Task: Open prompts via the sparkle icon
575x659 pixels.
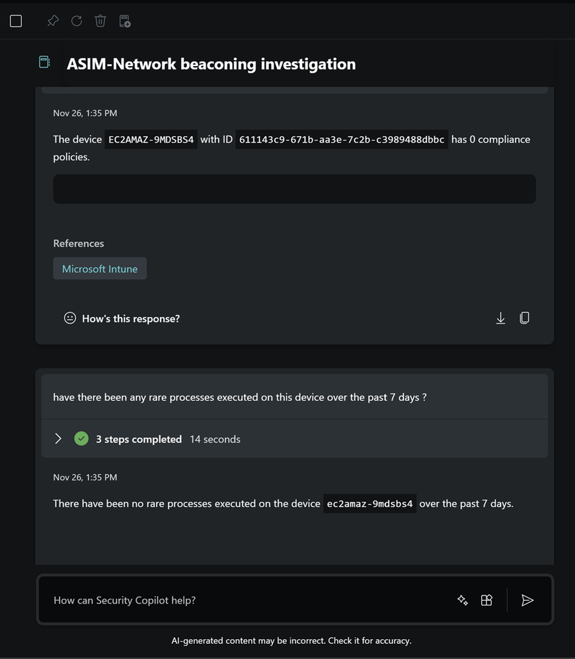Action: pyautogui.click(x=463, y=600)
